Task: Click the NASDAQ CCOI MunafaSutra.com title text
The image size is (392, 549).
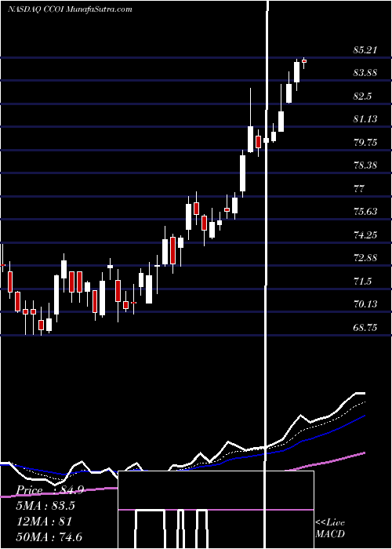Action: point(70,9)
